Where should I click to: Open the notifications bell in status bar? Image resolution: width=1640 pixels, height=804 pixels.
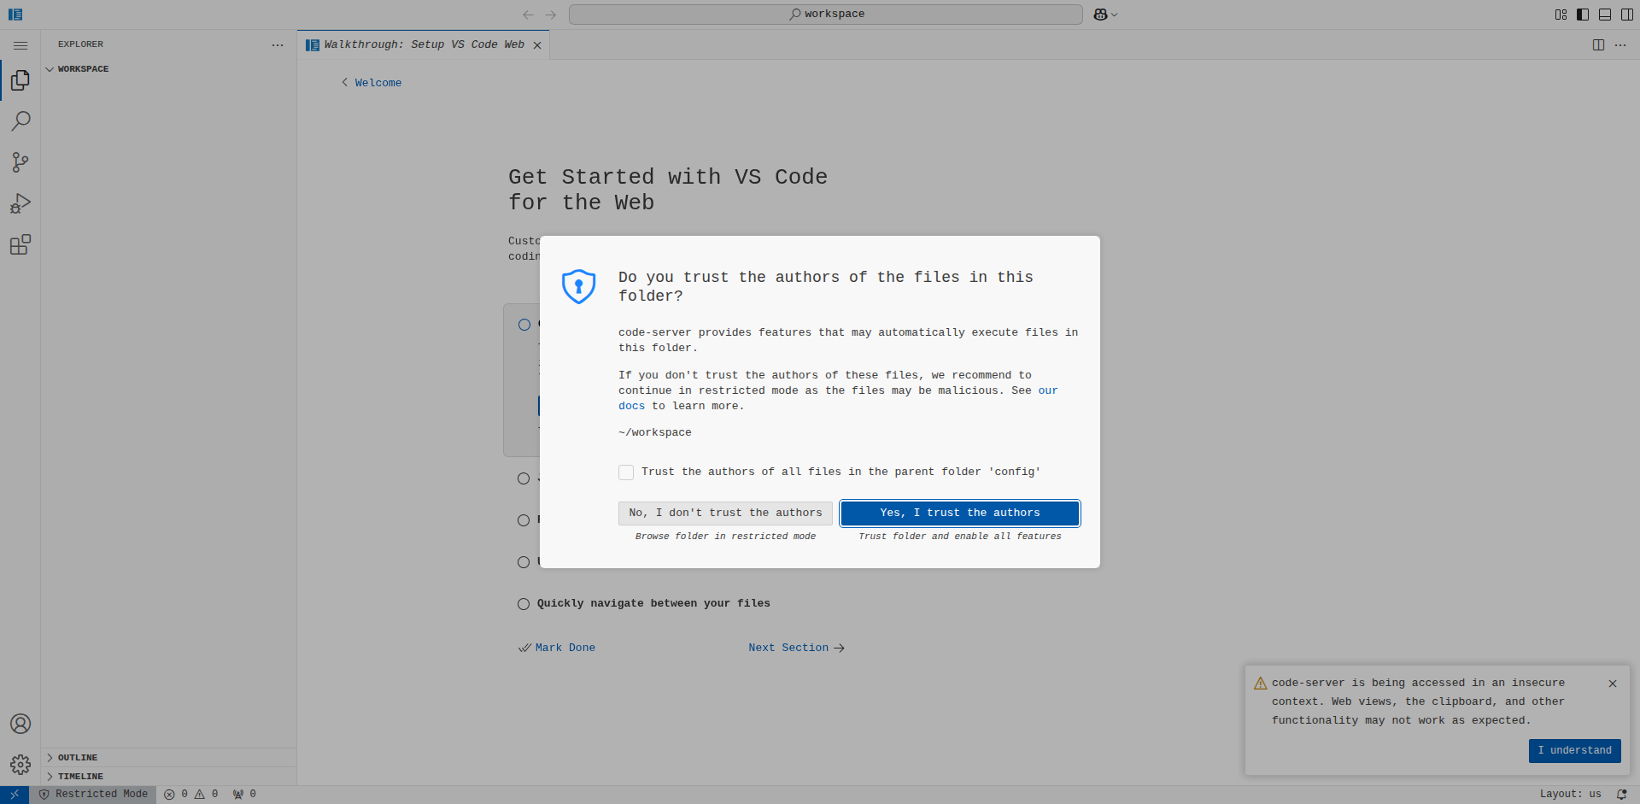[1621, 795]
